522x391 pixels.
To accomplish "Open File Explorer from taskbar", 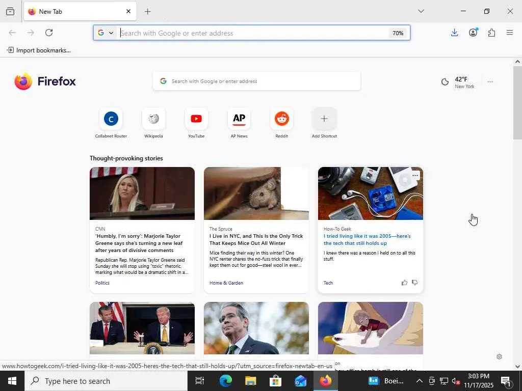I will (x=250, y=381).
